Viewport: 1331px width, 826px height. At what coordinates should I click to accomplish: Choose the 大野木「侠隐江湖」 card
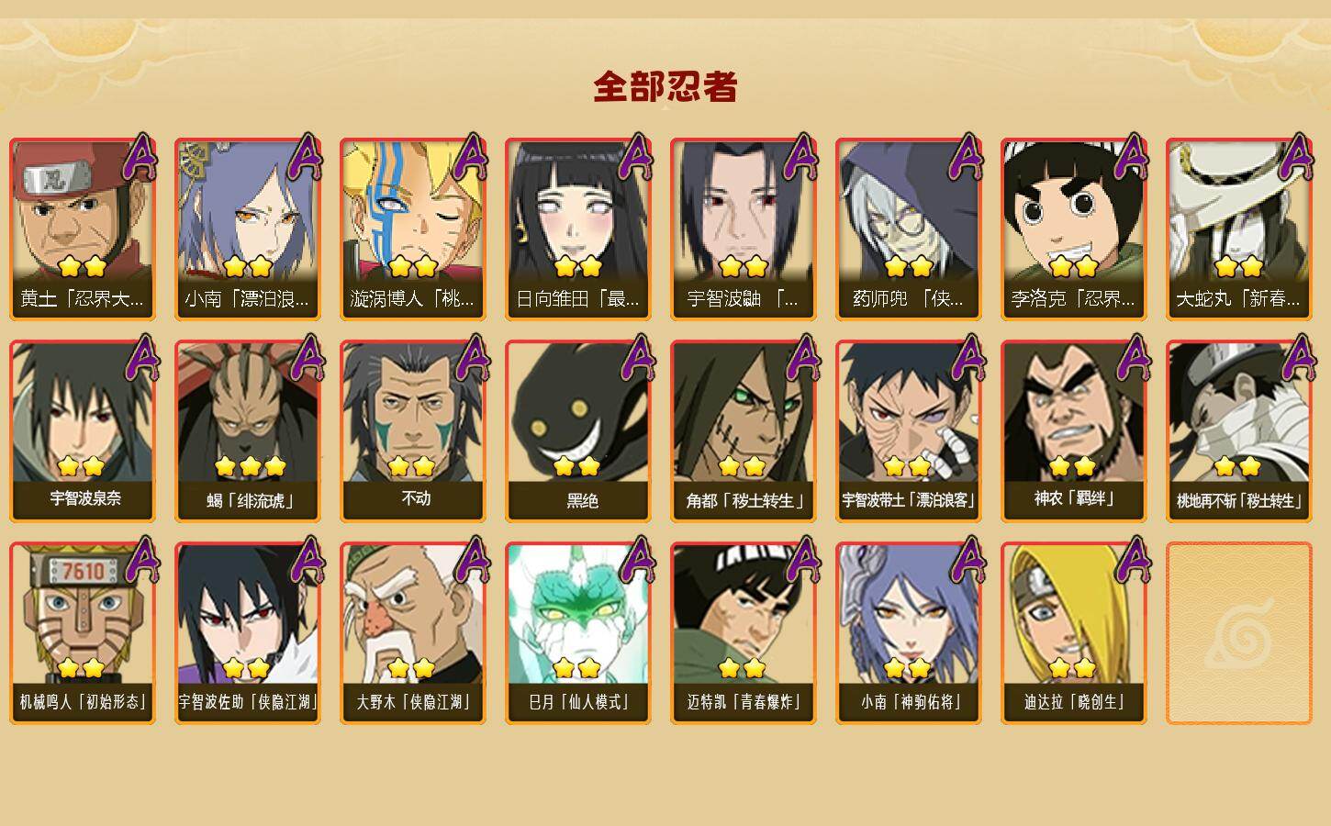(x=413, y=632)
